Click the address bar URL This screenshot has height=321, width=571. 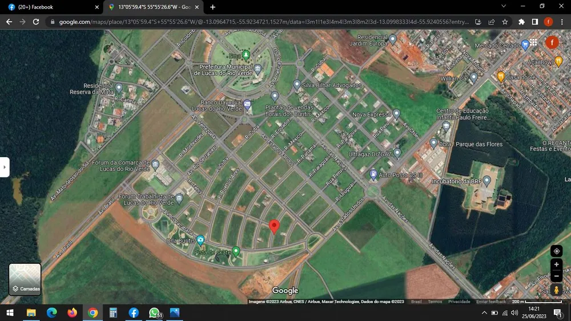[x=264, y=22]
